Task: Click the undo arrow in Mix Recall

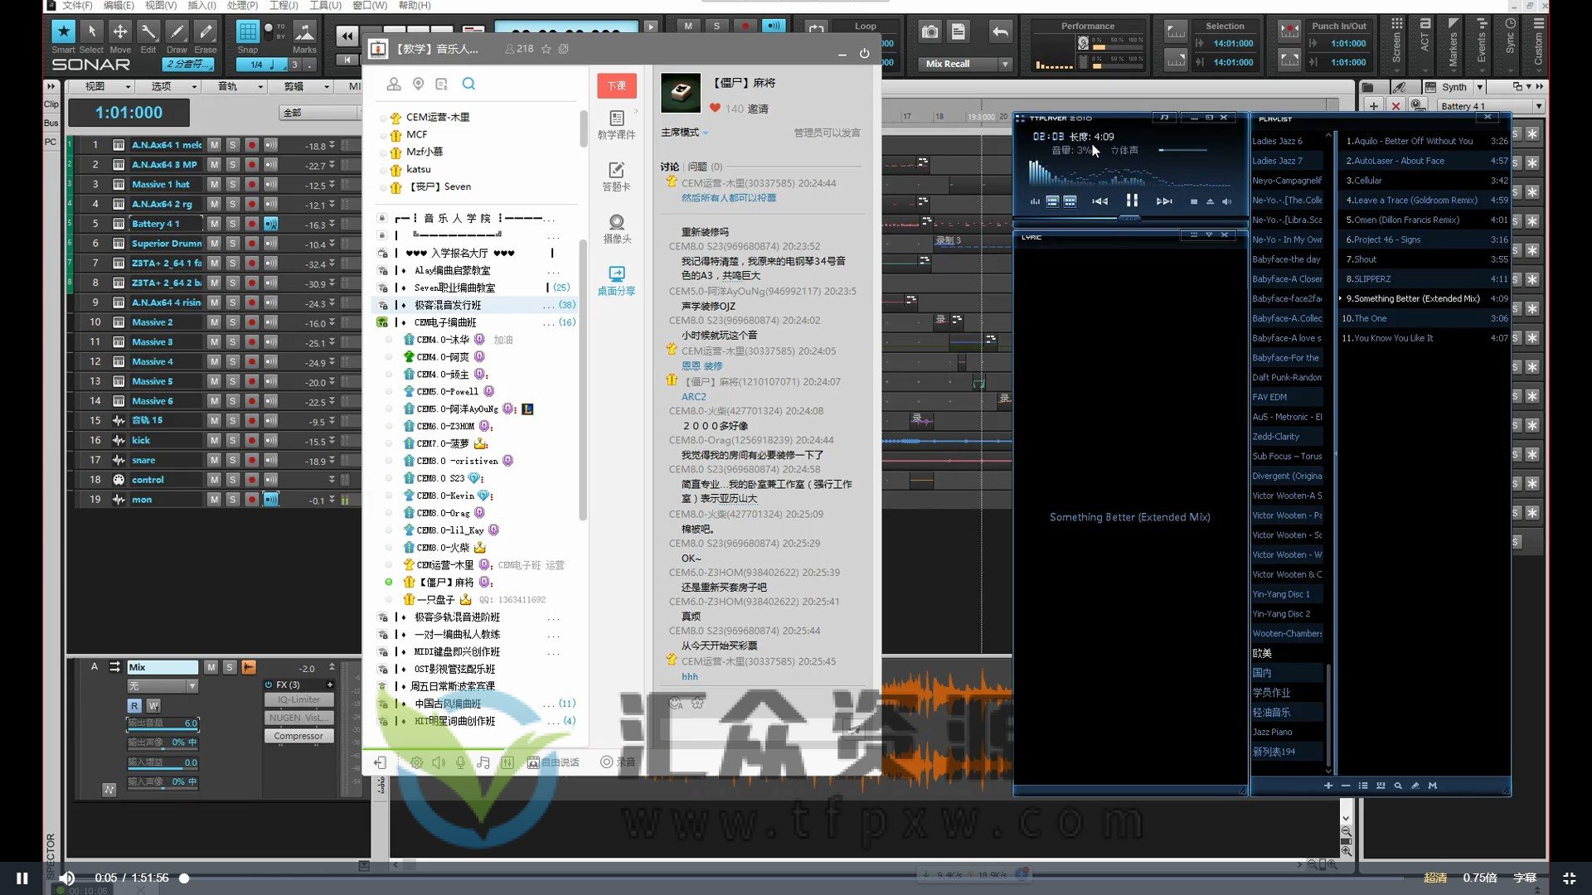Action: (1000, 32)
